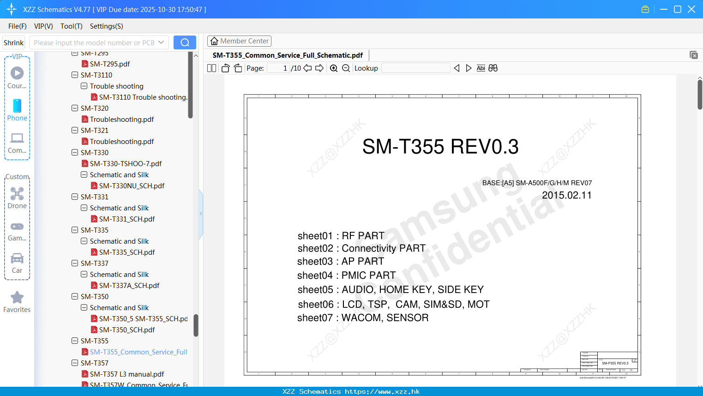This screenshot has width=703, height=396.
Task: Toggle the two-page view icon
Action: pos(211,68)
